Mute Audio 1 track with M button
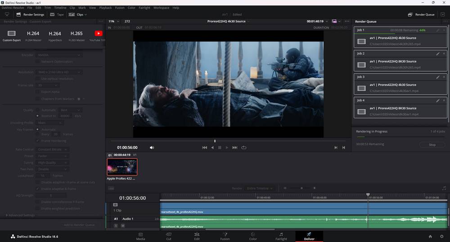Screen dimensions: 450x242 click(x=122, y=225)
